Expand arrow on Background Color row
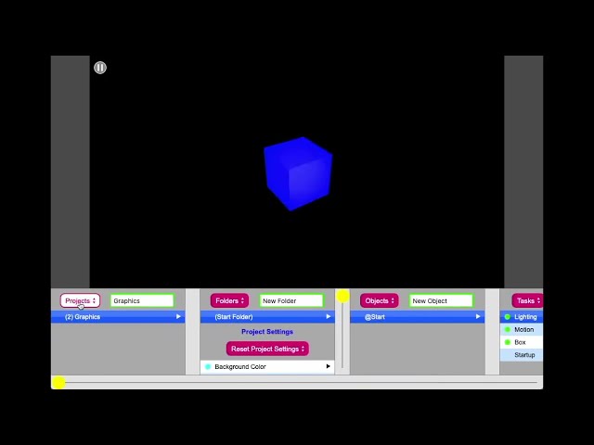Screen dimensions: 594x445 [x=328, y=366]
